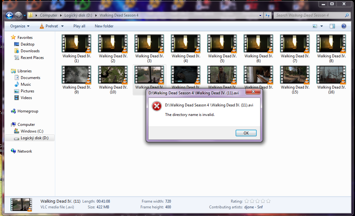Image resolution: width=355 pixels, height=216 pixels.
Task: Select Homegroup in the navigation pane
Action: click(x=25, y=111)
